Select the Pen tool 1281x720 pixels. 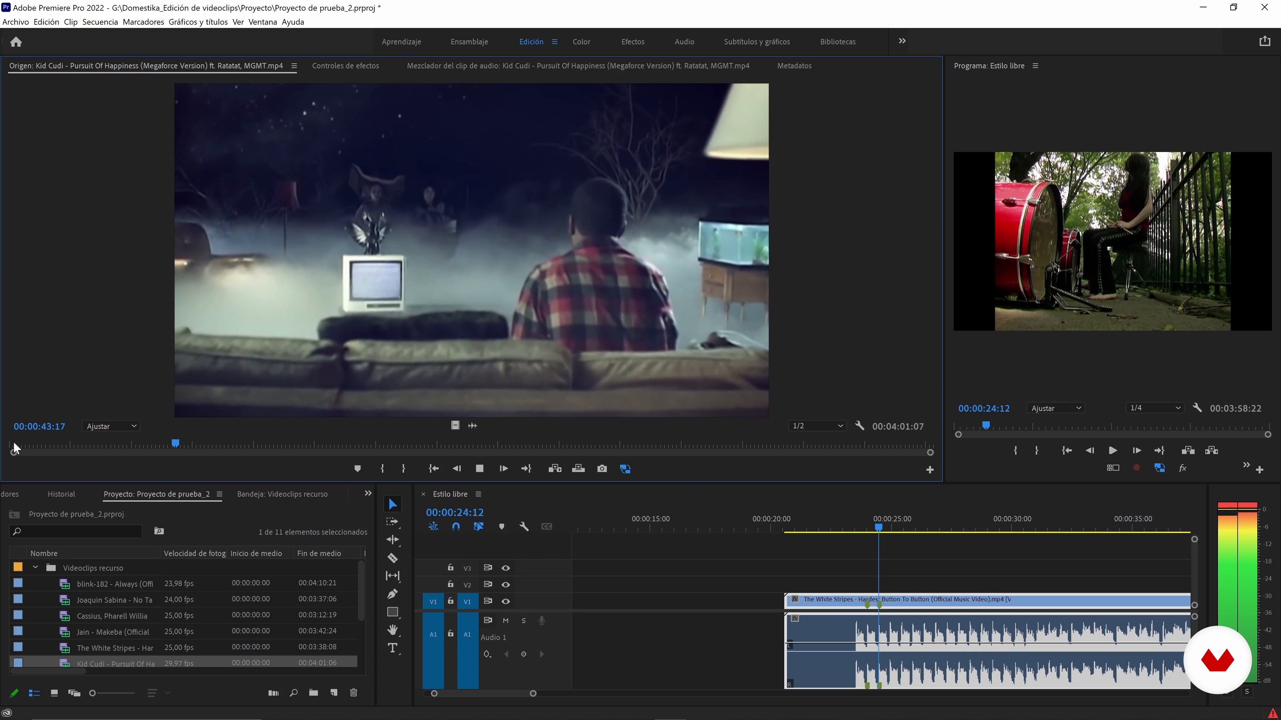392,594
